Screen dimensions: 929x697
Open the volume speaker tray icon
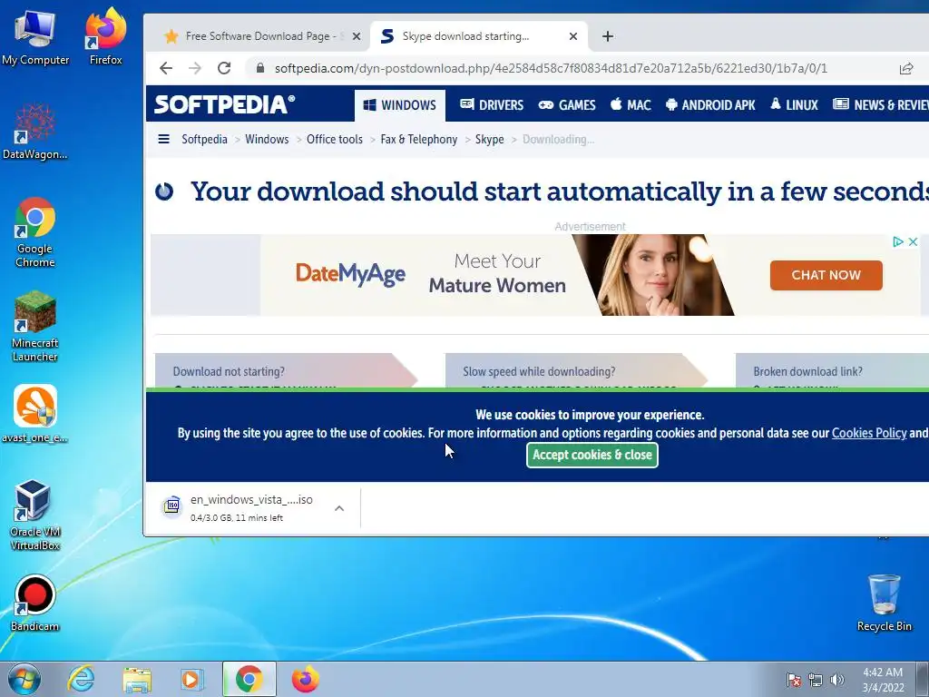tap(836, 680)
